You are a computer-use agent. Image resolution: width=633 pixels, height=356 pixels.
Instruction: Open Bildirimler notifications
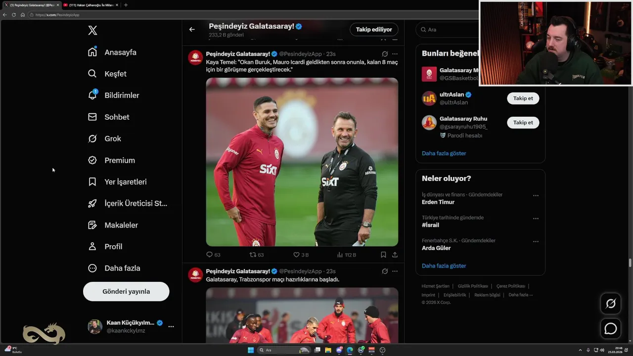[113, 95]
